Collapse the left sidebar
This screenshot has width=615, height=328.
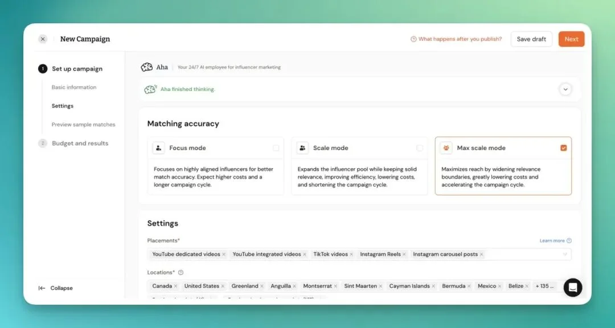pyautogui.click(x=56, y=288)
